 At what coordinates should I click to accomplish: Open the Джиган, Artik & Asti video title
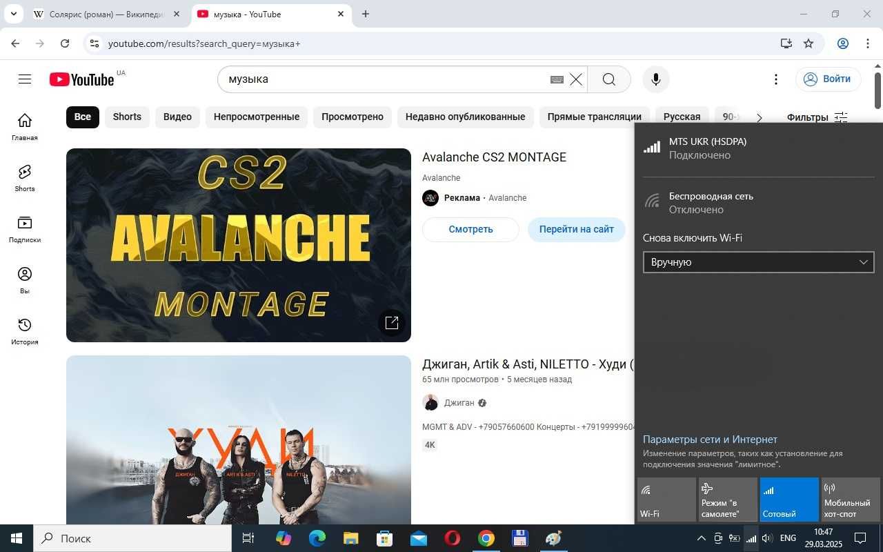pos(528,364)
